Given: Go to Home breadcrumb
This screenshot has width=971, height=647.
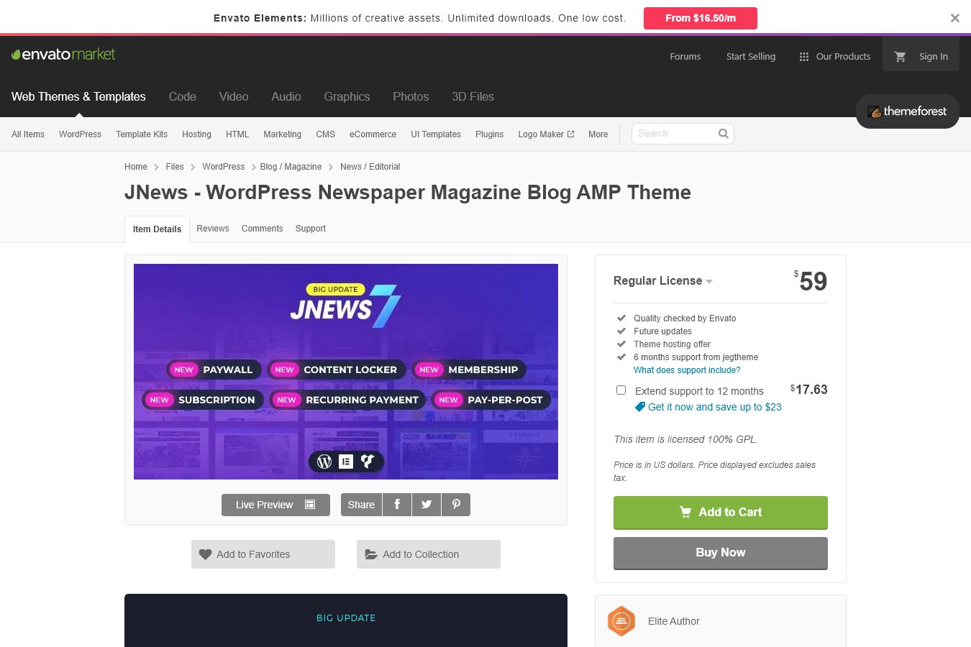Looking at the screenshot, I should [136, 167].
